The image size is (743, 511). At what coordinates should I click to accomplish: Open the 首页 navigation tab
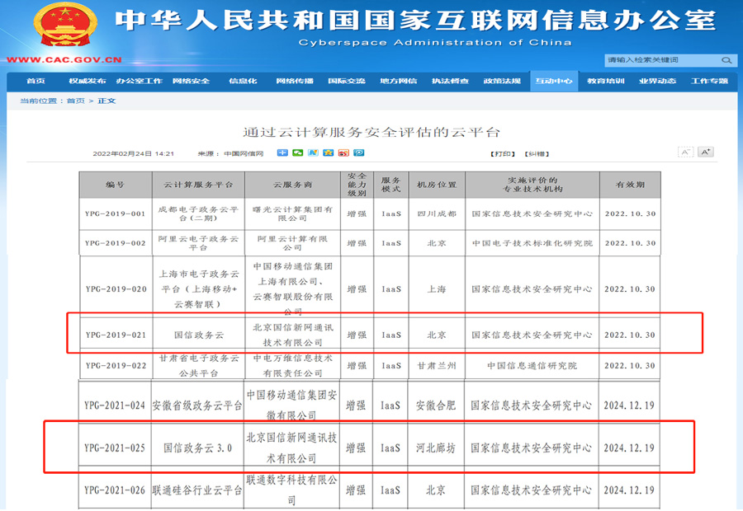pyautogui.click(x=35, y=81)
